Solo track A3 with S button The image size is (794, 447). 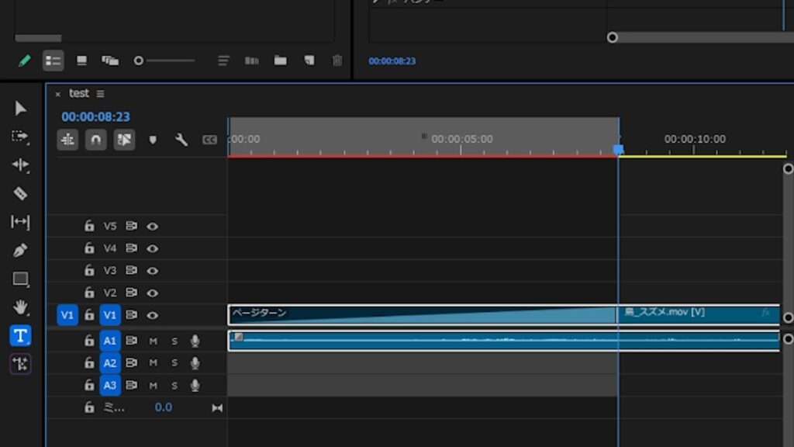pos(174,386)
